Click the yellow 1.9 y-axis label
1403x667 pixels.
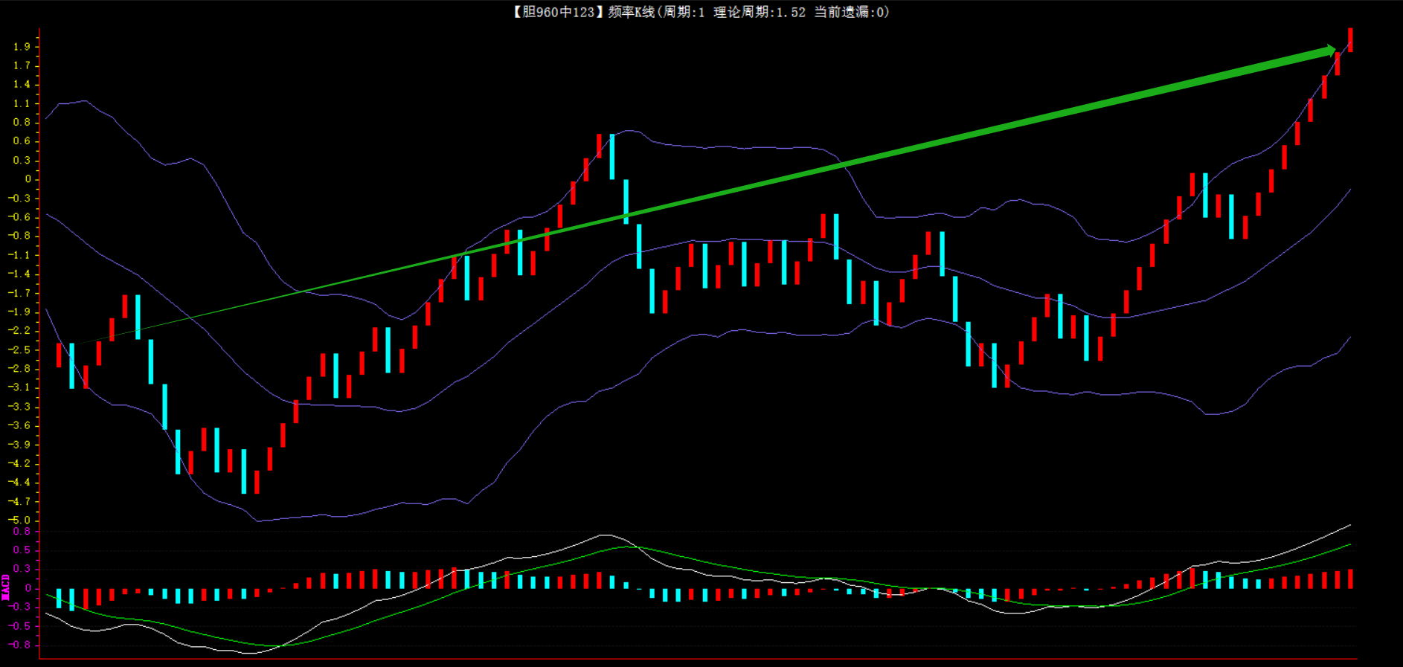(22, 47)
